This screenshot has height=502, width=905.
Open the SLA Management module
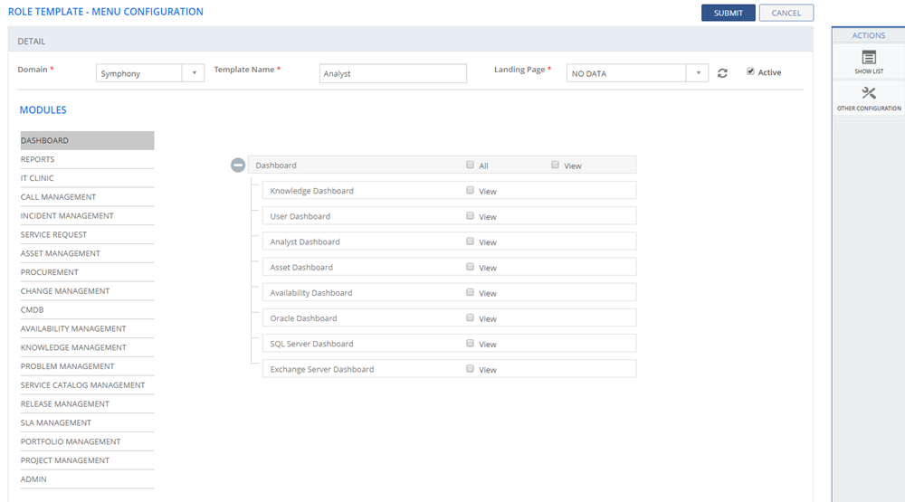56,423
